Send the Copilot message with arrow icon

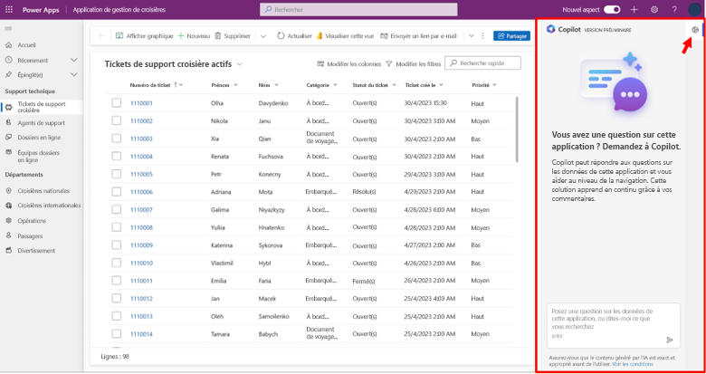670,340
